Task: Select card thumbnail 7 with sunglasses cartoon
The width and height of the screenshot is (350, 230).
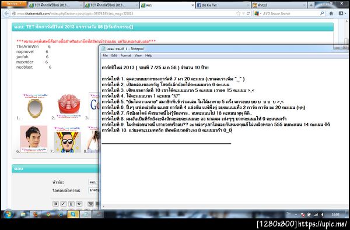Action: 67,140
